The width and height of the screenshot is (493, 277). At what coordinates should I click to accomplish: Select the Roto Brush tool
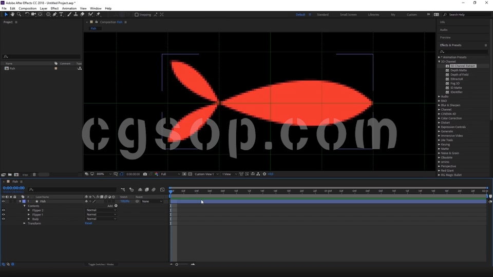[90, 14]
